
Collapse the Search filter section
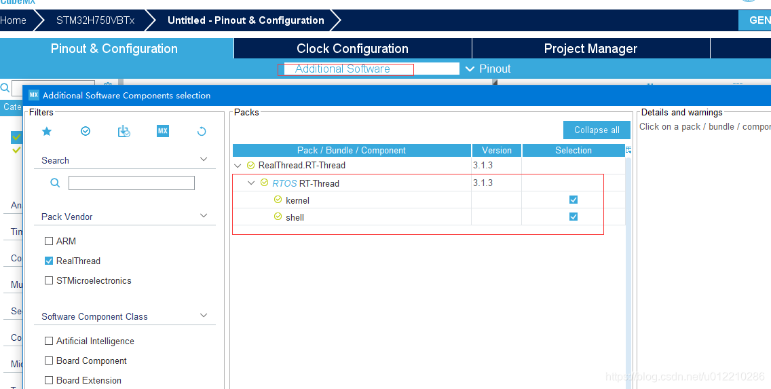point(204,160)
